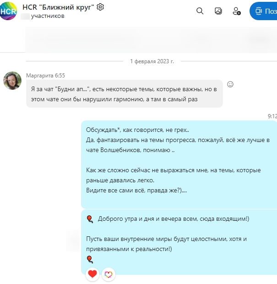
Task: Select the Доброго утра message bubble
Action: tap(179, 242)
